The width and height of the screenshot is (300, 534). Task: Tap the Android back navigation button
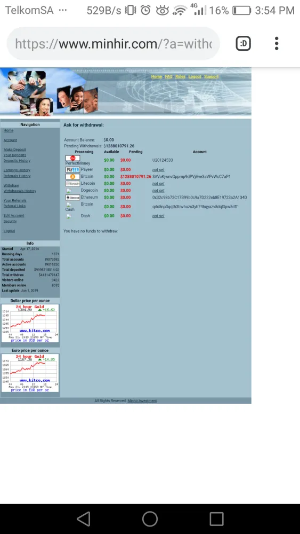(84, 519)
